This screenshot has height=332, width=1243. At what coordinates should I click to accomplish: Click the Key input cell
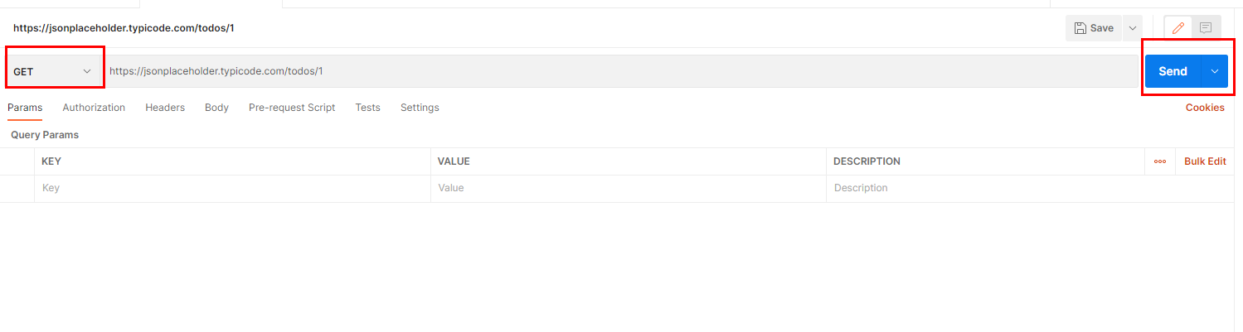[232, 188]
